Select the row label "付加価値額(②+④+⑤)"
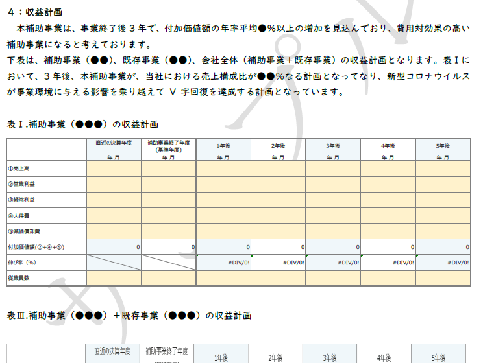The width and height of the screenshot is (483, 363). [36, 247]
